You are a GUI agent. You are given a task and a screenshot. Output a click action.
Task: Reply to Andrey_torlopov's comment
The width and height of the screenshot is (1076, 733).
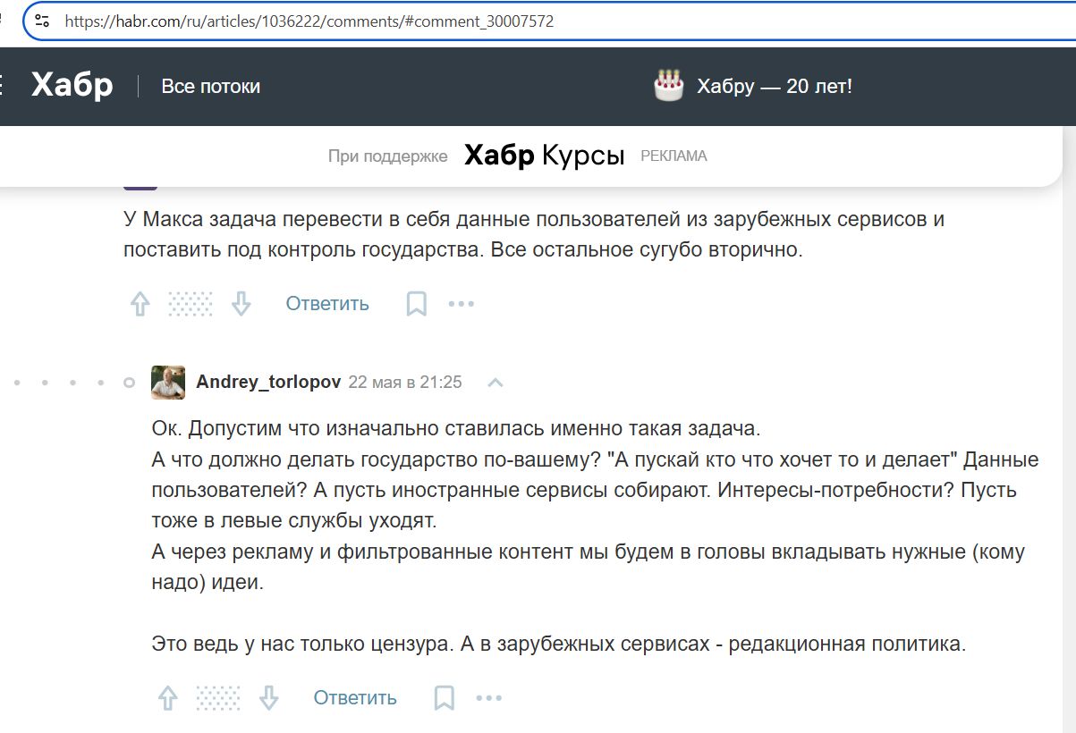pos(355,698)
